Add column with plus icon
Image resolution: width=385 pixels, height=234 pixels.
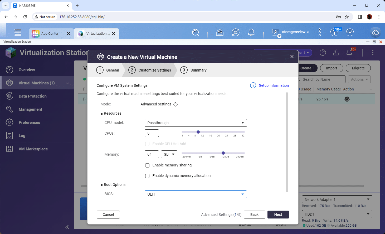(x=371, y=89)
